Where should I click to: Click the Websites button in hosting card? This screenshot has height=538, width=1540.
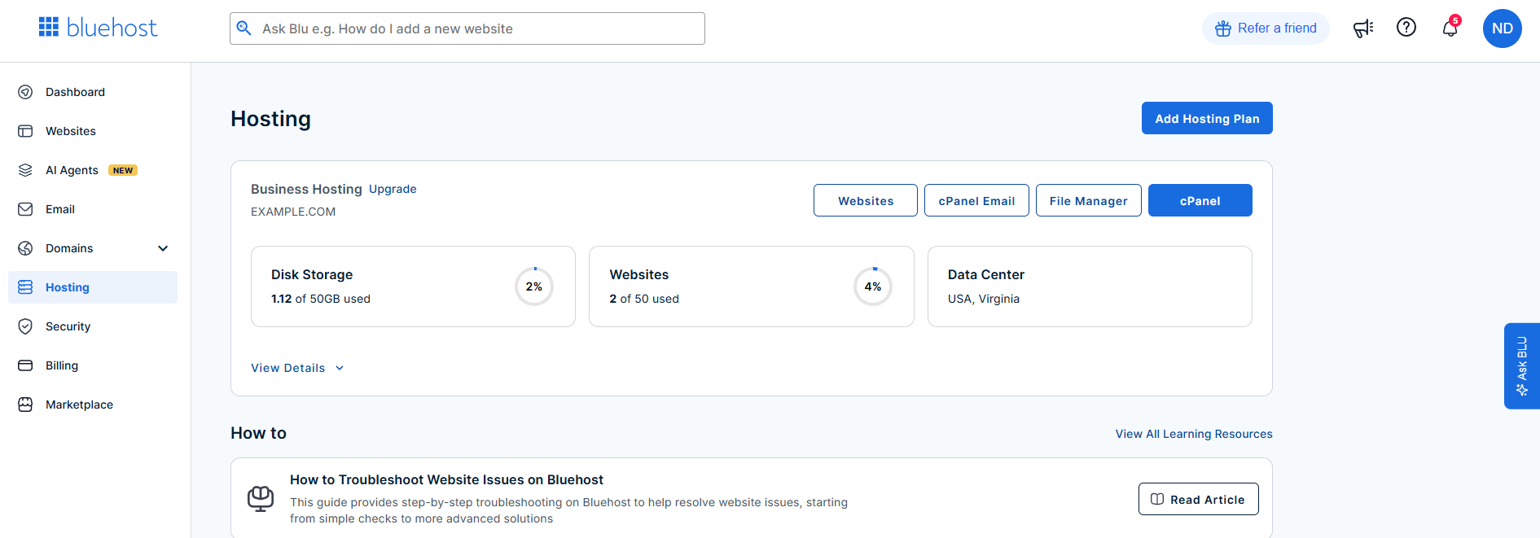point(866,200)
